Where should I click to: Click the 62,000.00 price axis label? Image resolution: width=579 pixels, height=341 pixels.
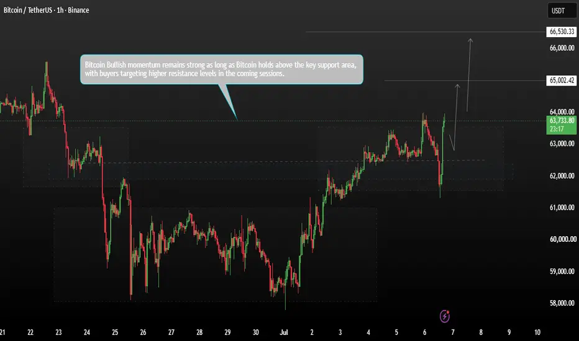point(562,176)
